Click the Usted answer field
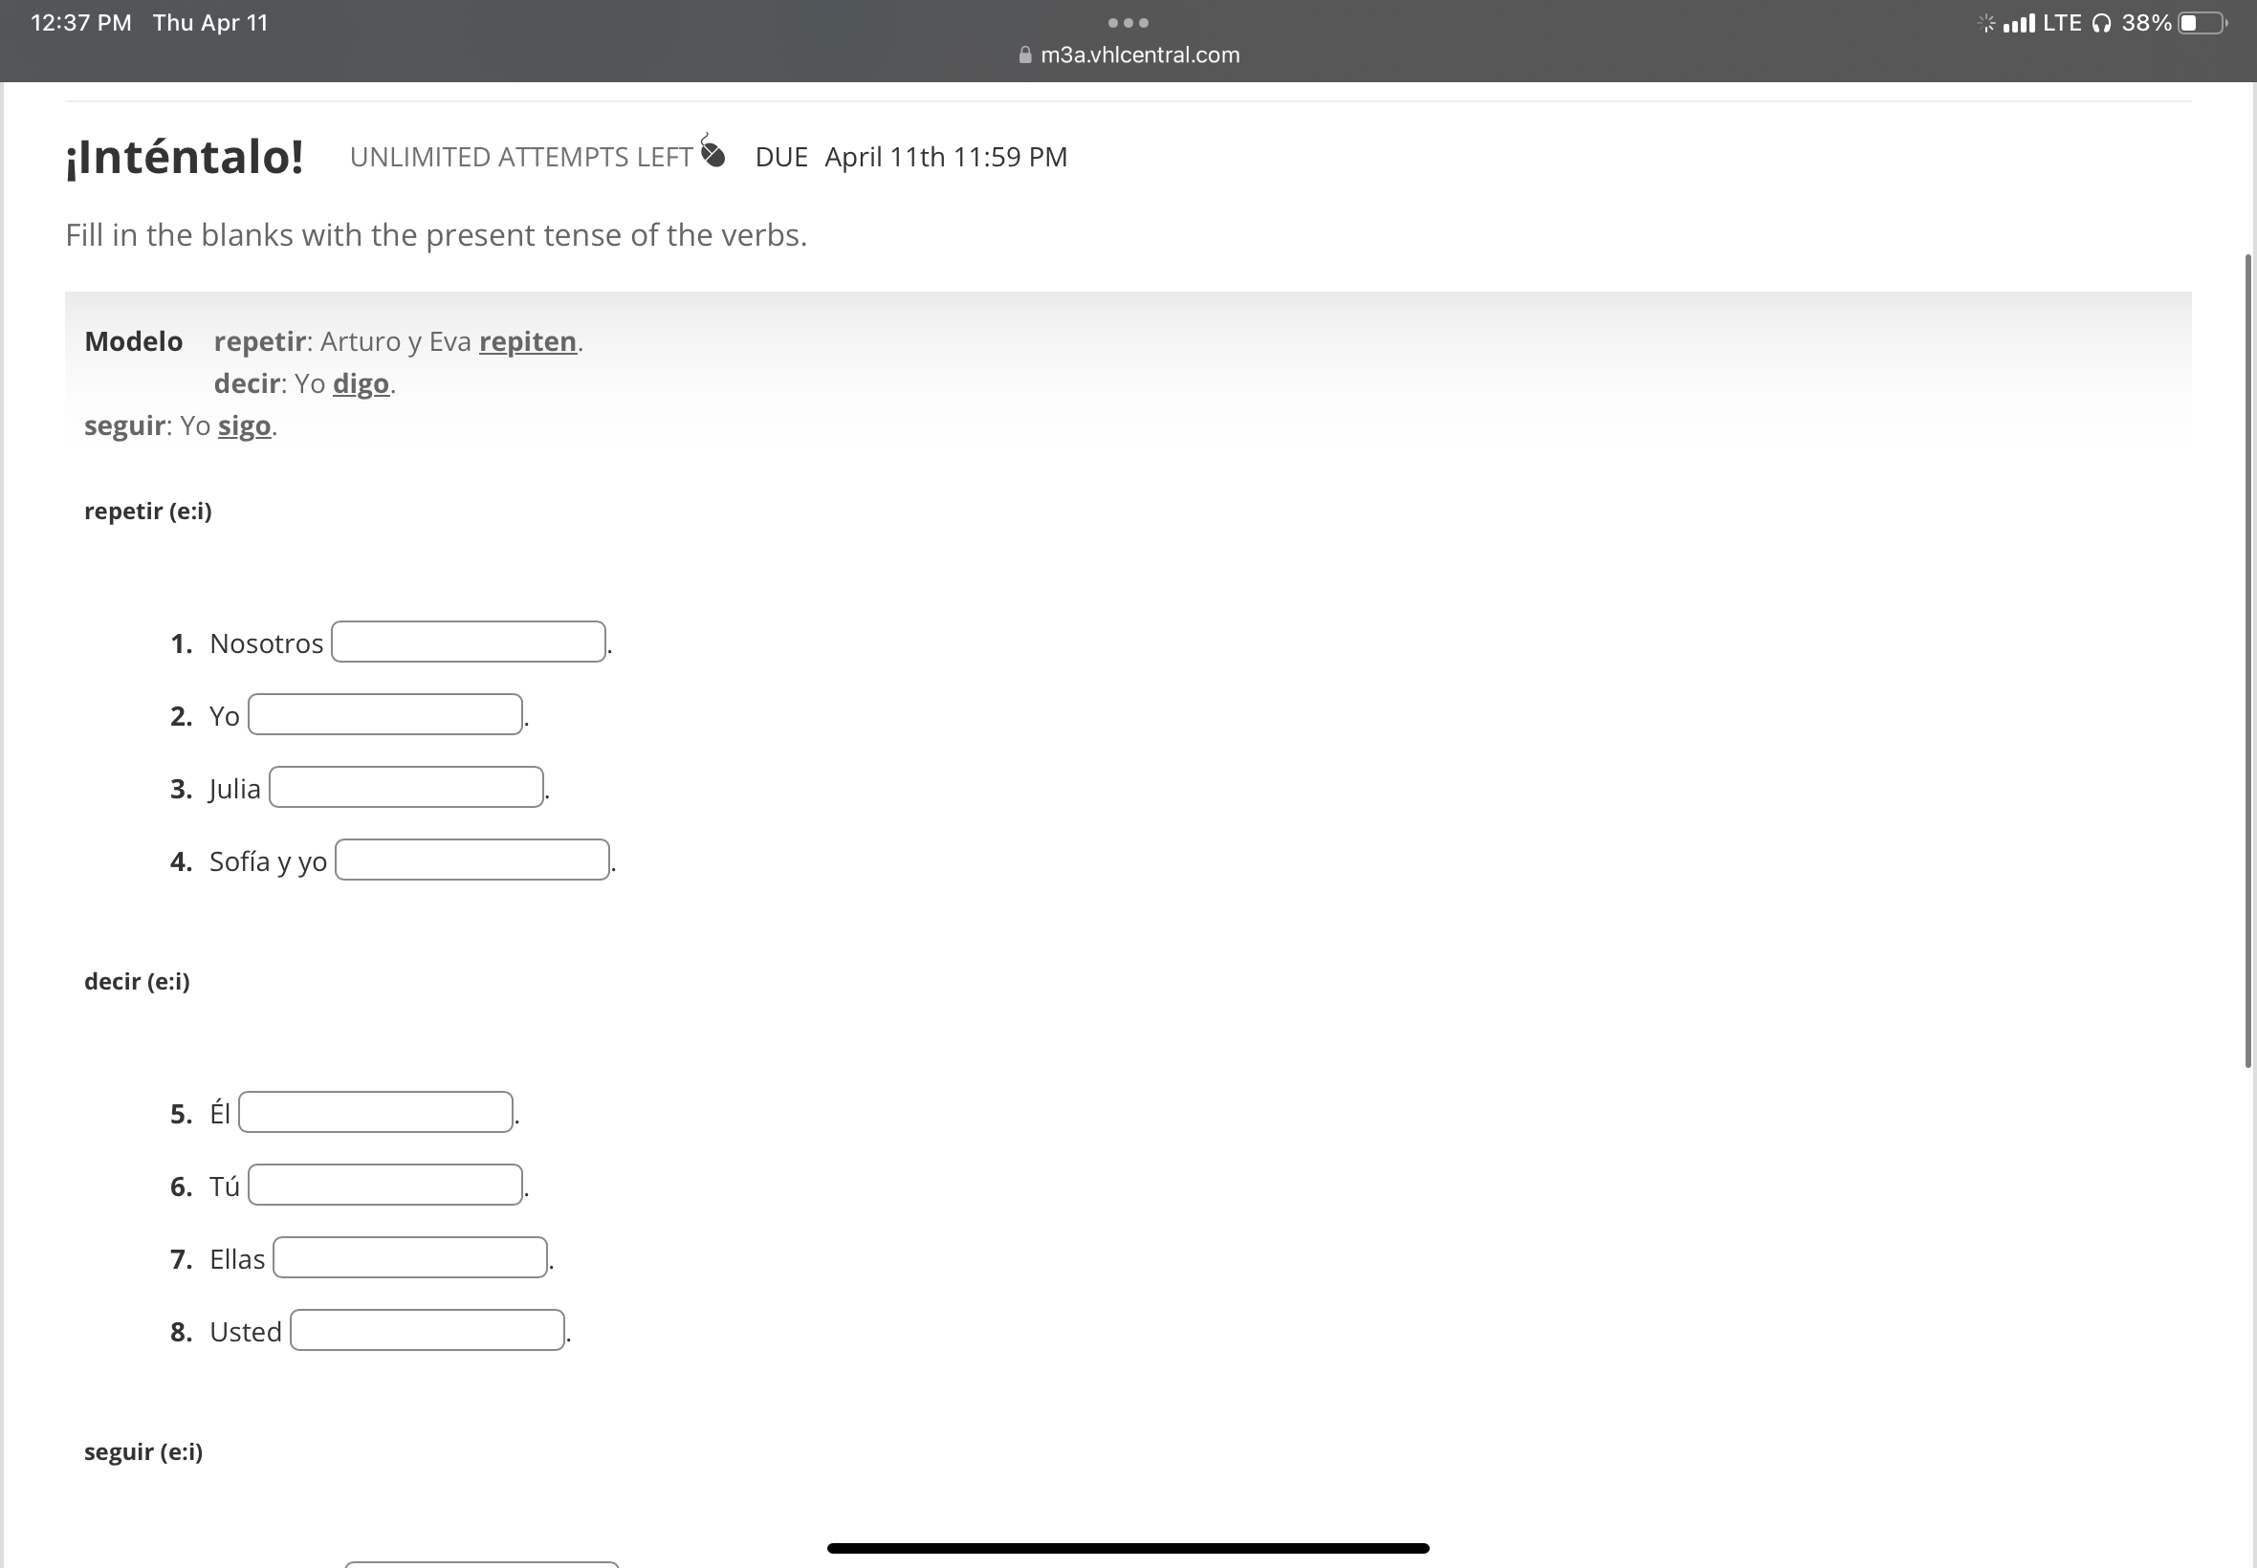This screenshot has width=2257, height=1568. (x=427, y=1330)
